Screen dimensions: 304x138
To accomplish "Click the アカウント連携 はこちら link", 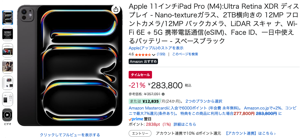I will coord(251,133).
